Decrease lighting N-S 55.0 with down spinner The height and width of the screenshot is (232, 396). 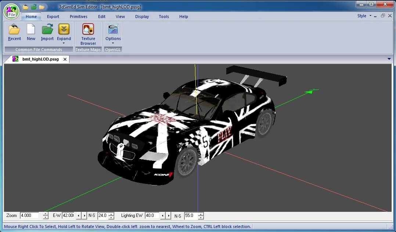tap(201, 217)
